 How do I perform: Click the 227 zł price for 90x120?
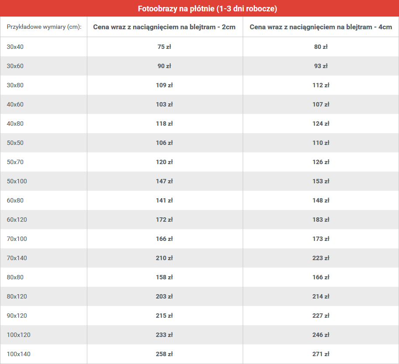click(x=321, y=316)
